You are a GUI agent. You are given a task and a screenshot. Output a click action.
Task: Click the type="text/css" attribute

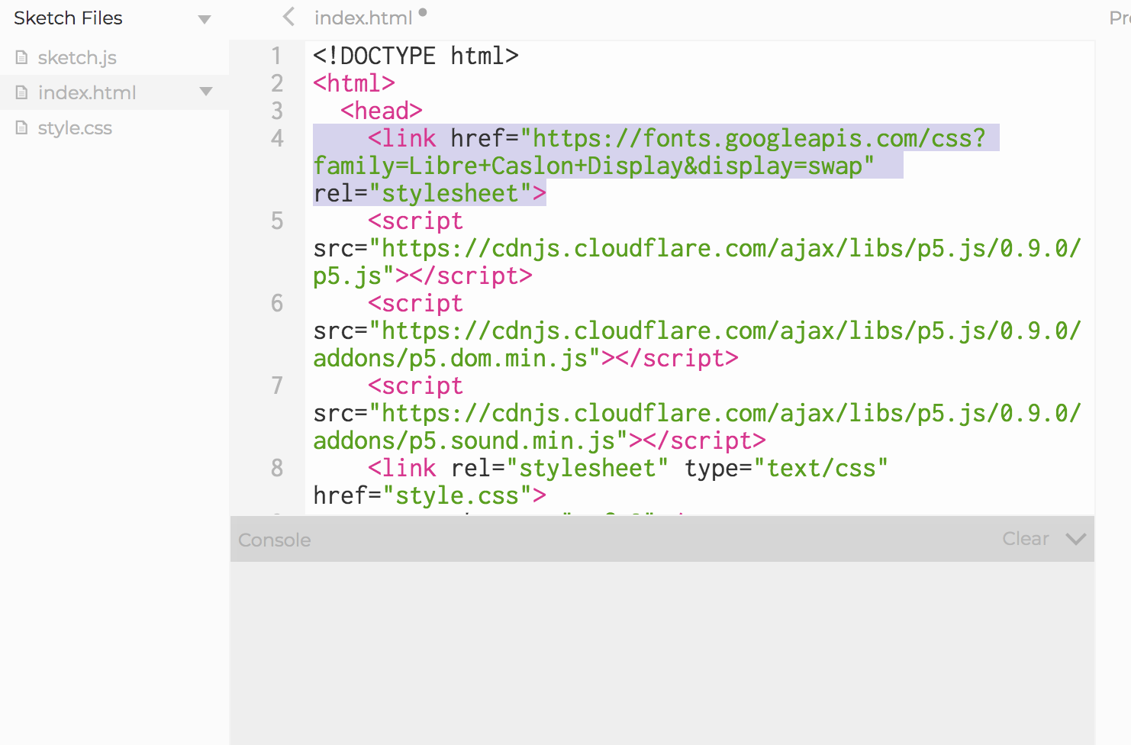(786, 468)
